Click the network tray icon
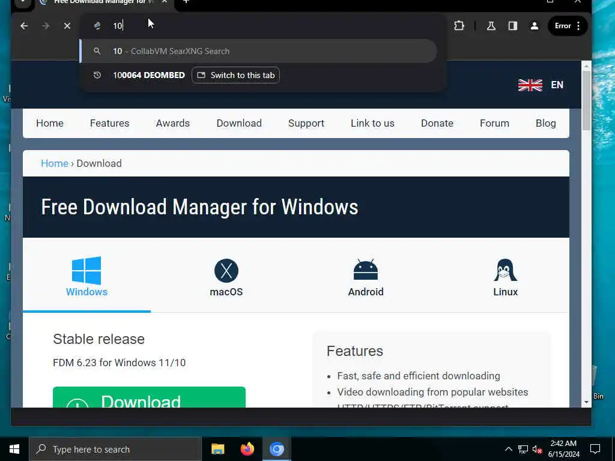The height and width of the screenshot is (461, 615). coord(523,449)
